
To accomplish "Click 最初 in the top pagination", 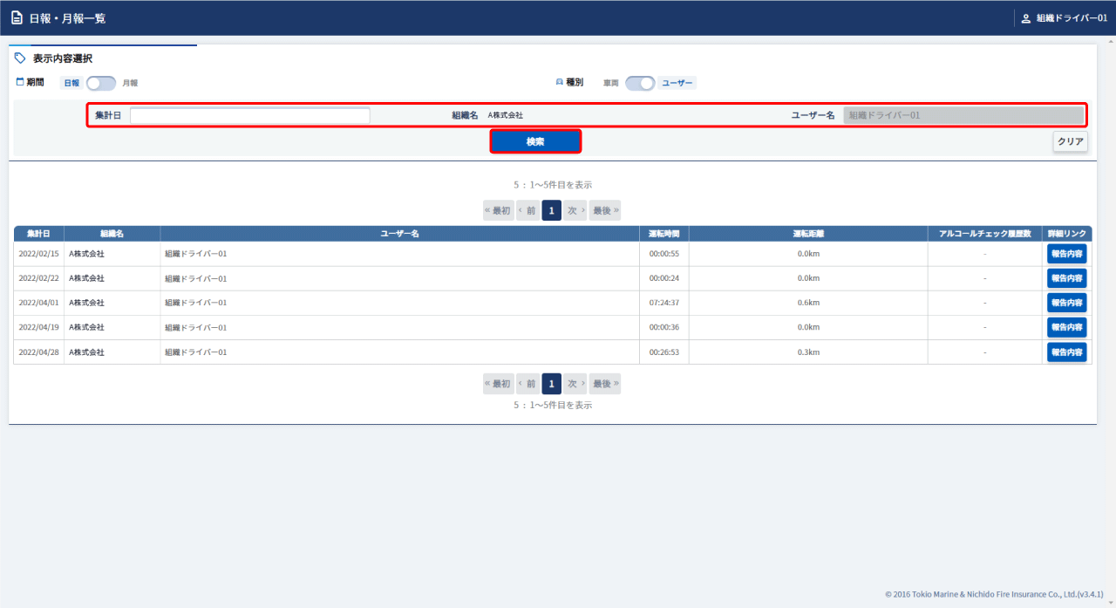I will [499, 210].
